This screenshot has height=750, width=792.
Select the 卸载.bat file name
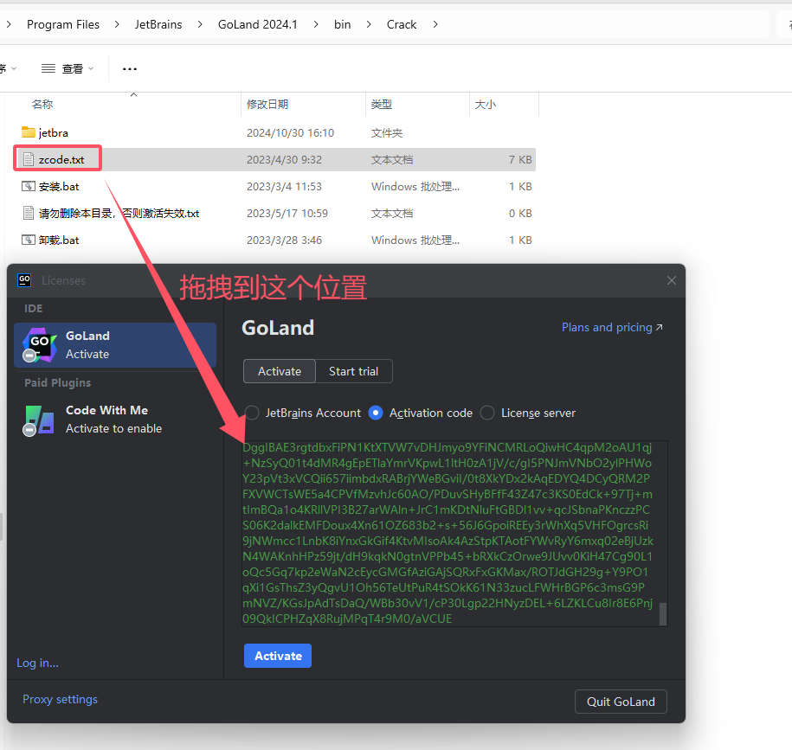click(x=59, y=240)
